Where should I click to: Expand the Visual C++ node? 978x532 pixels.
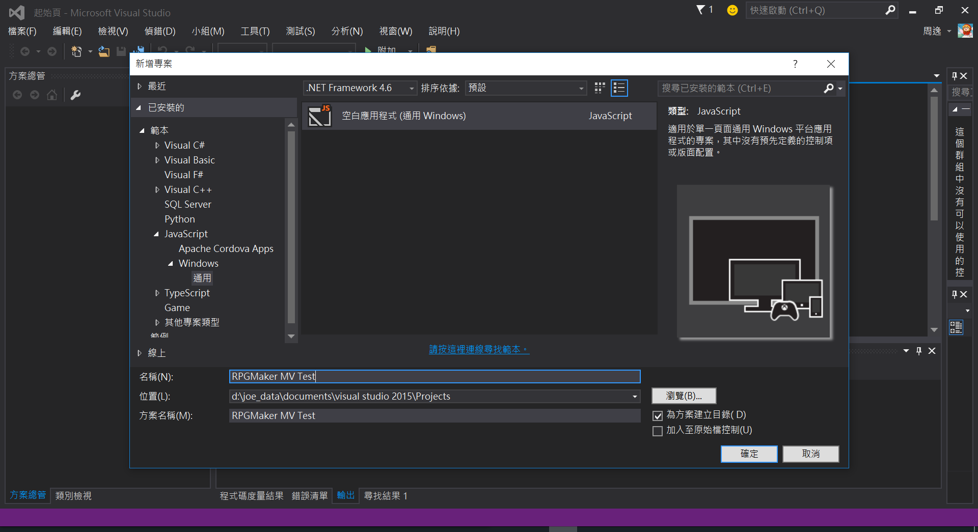[157, 190]
